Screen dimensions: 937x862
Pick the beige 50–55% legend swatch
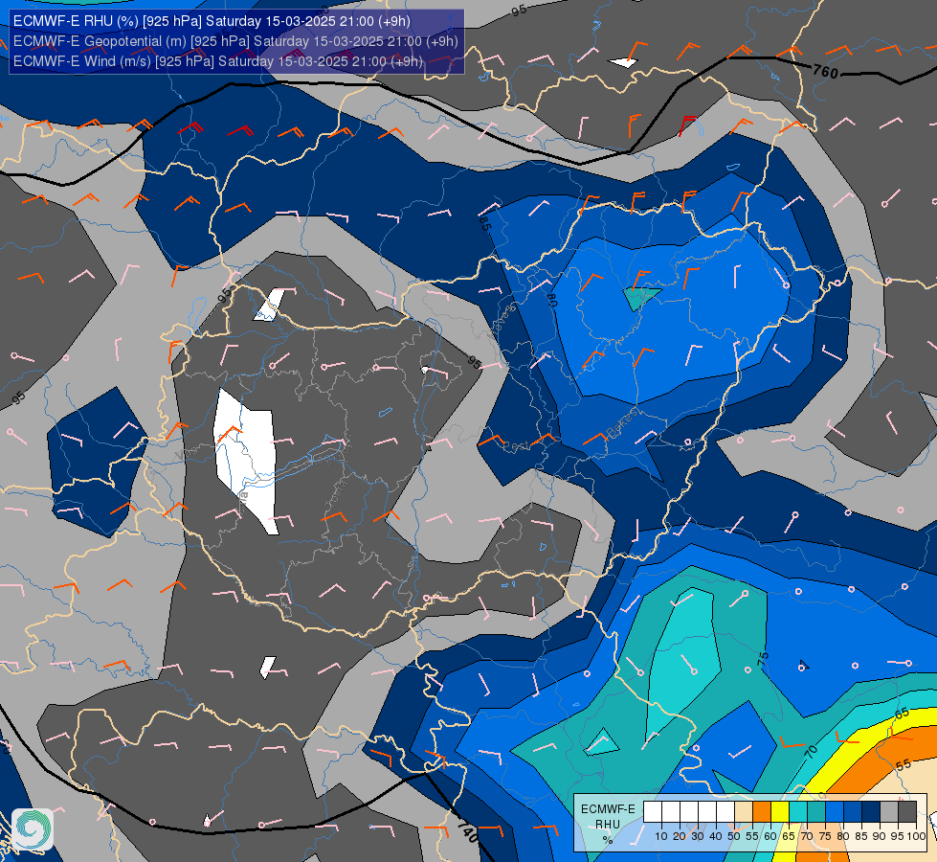[744, 812]
